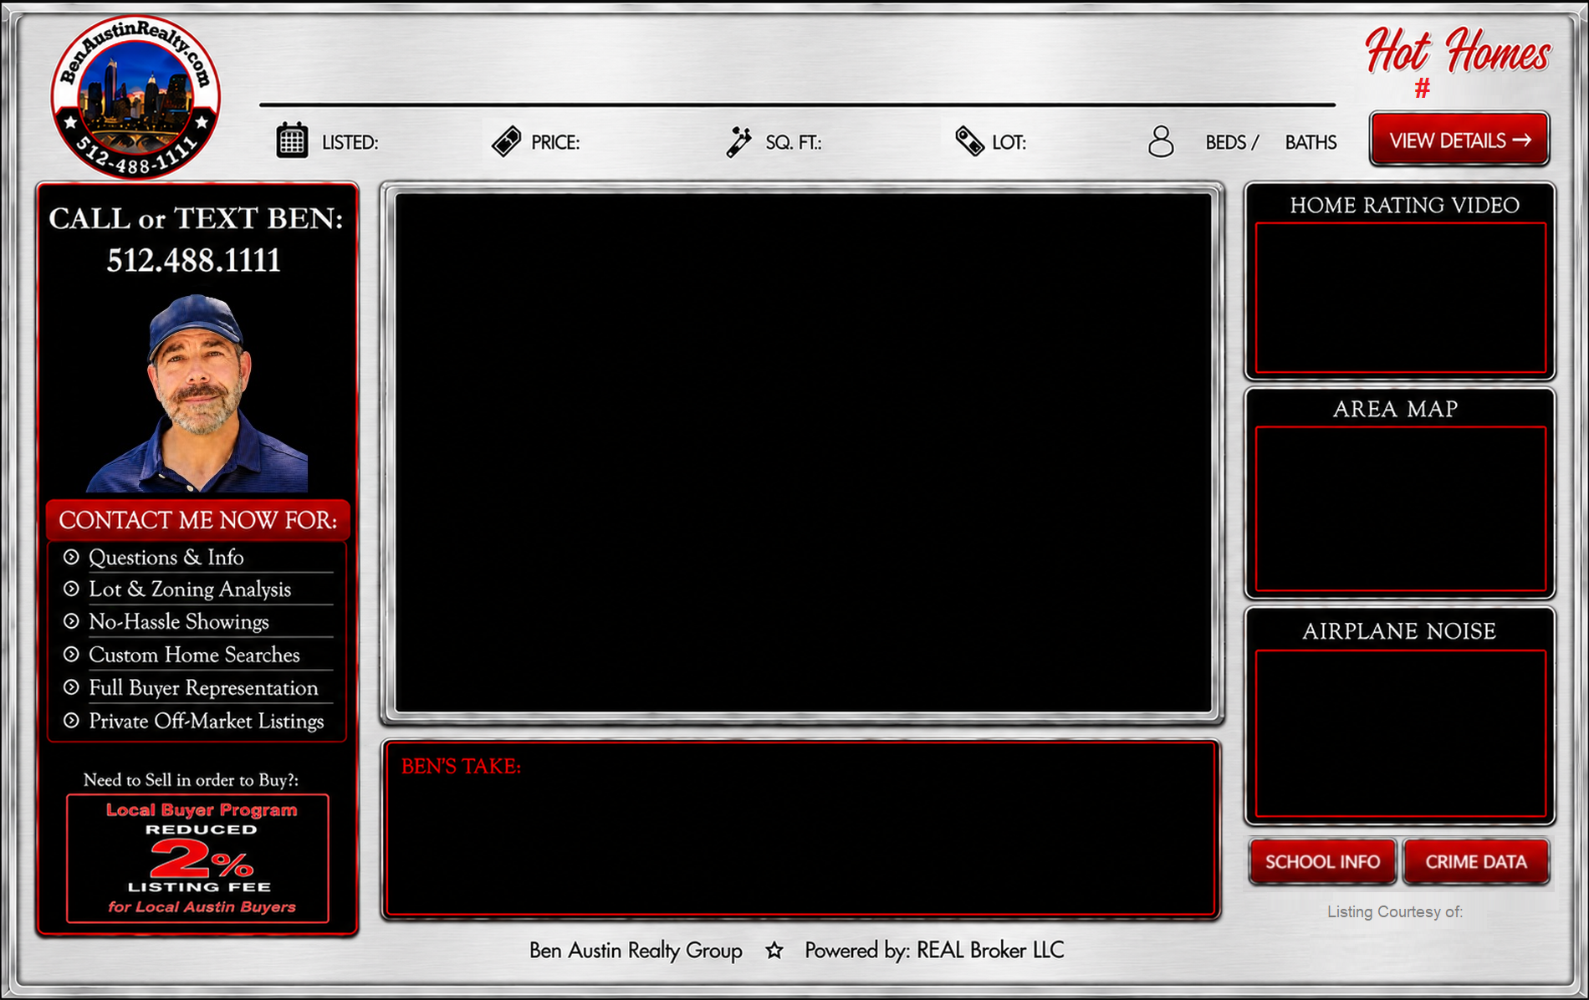Click the 'Listing Courtesy of:' text

tap(1395, 912)
